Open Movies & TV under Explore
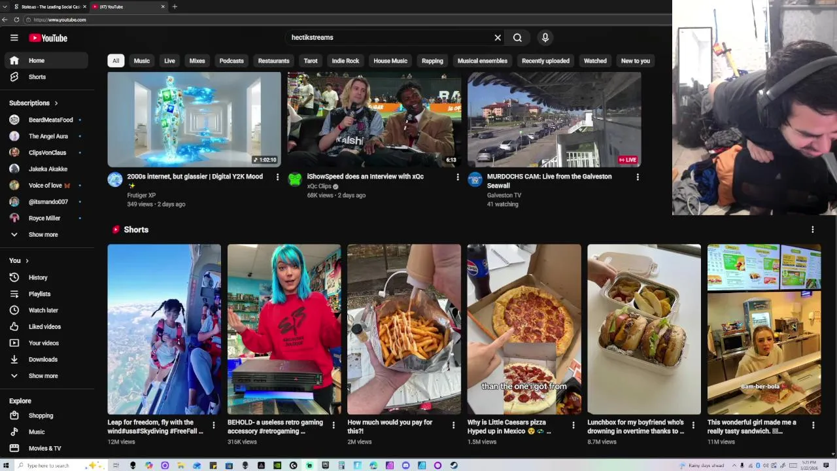This screenshot has height=471, width=837. tap(45, 448)
